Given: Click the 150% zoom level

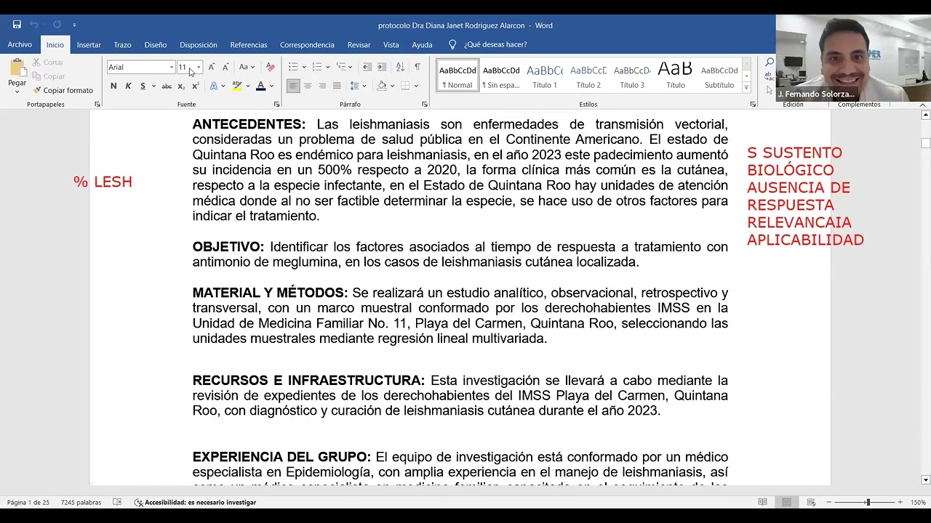Looking at the screenshot, I should coord(918,502).
